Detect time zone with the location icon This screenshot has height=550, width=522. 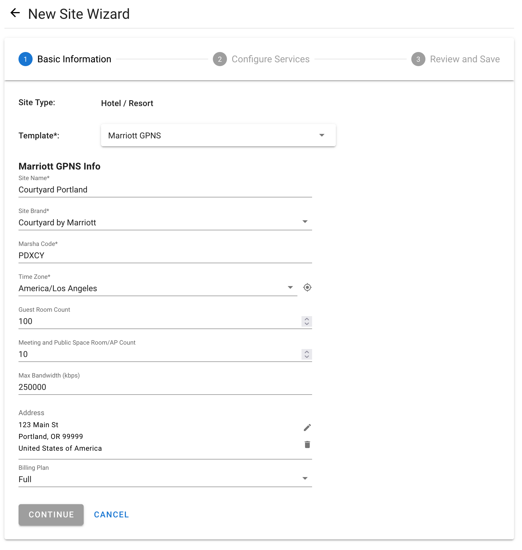(x=307, y=287)
